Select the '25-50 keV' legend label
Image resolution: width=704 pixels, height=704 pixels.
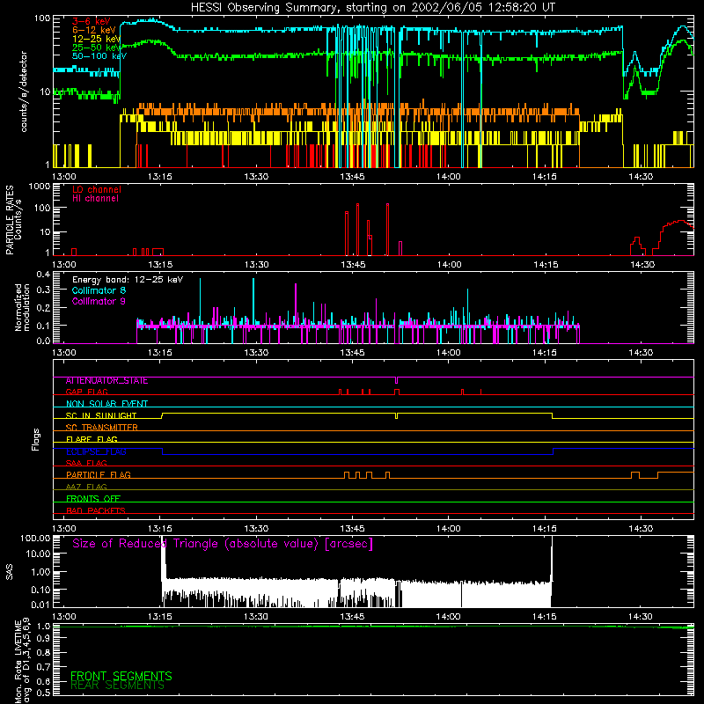point(96,48)
